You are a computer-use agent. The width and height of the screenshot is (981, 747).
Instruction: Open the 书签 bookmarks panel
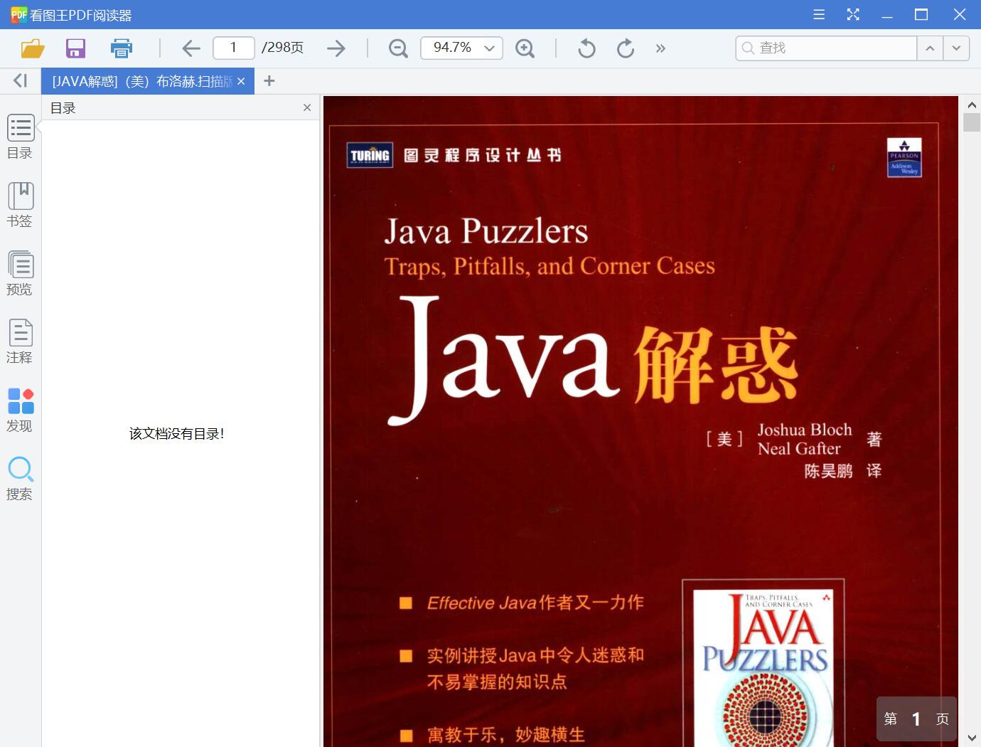20,205
